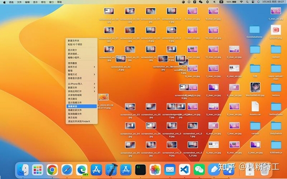Open Finder from the Dock
This screenshot has width=287, height=179.
(x=23, y=170)
